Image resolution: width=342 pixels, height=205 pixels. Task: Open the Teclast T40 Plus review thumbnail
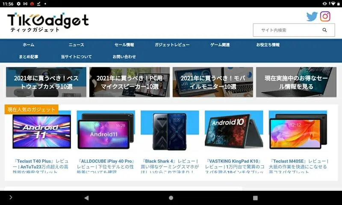(x=41, y=132)
